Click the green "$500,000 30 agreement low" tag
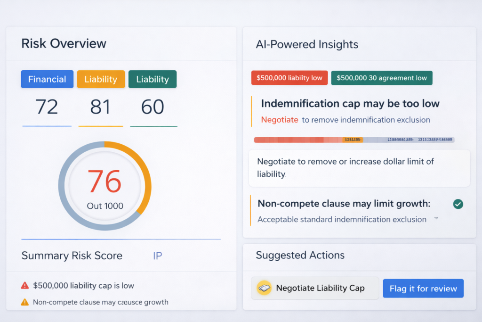482x322 pixels. pos(382,78)
